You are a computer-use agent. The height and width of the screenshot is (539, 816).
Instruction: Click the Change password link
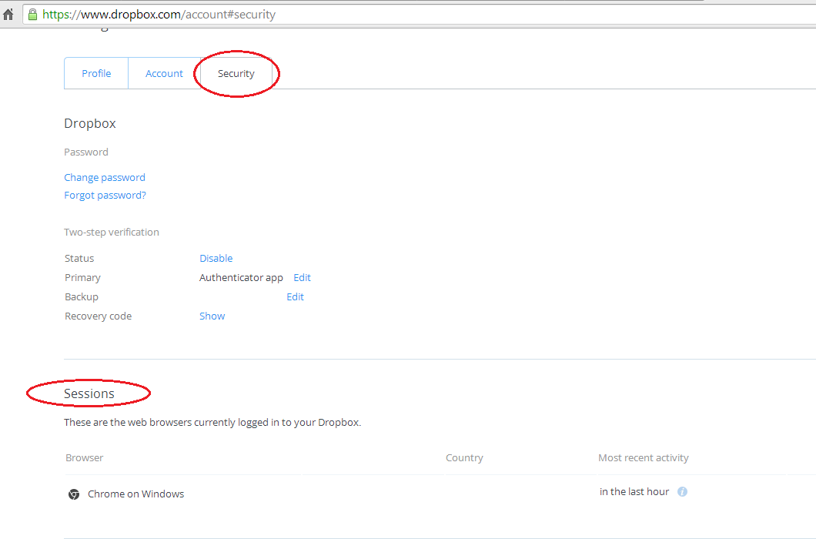click(x=105, y=178)
